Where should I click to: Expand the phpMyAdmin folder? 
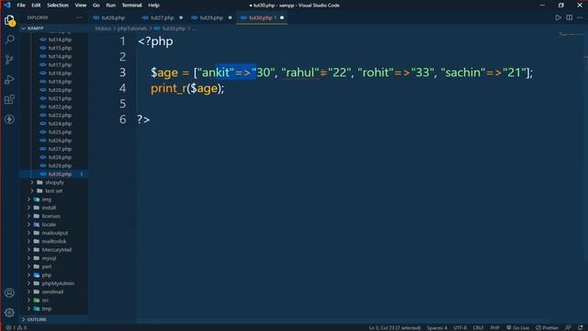58,283
